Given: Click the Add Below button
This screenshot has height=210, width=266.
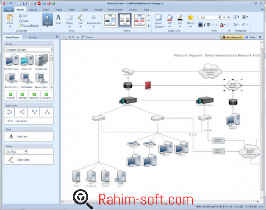Looking at the screenshot, I should tap(46, 96).
